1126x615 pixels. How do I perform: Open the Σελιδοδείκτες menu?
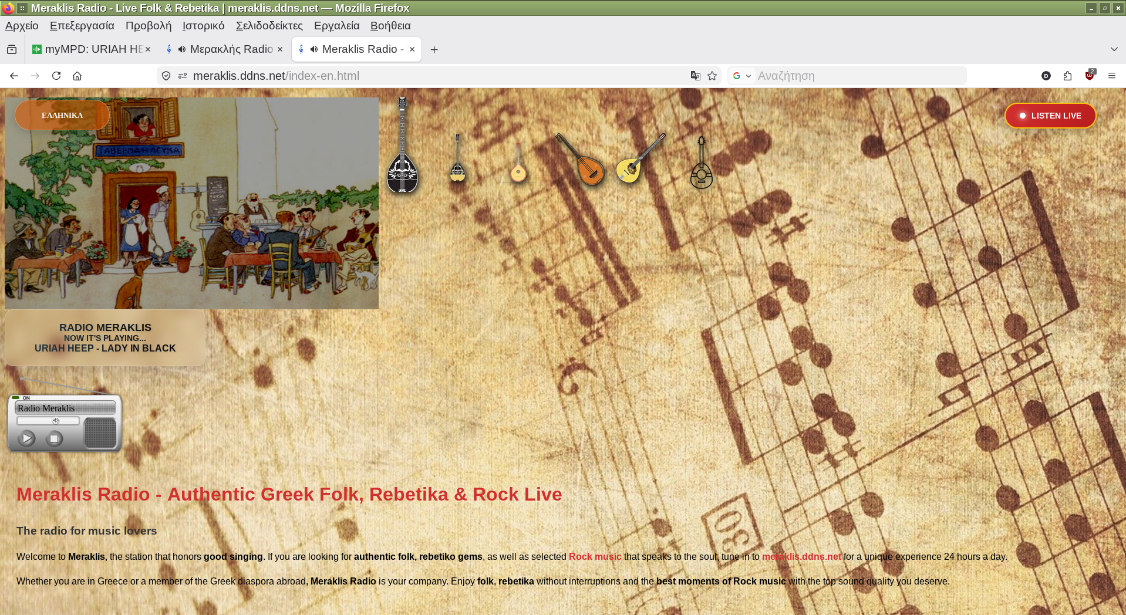pos(269,26)
